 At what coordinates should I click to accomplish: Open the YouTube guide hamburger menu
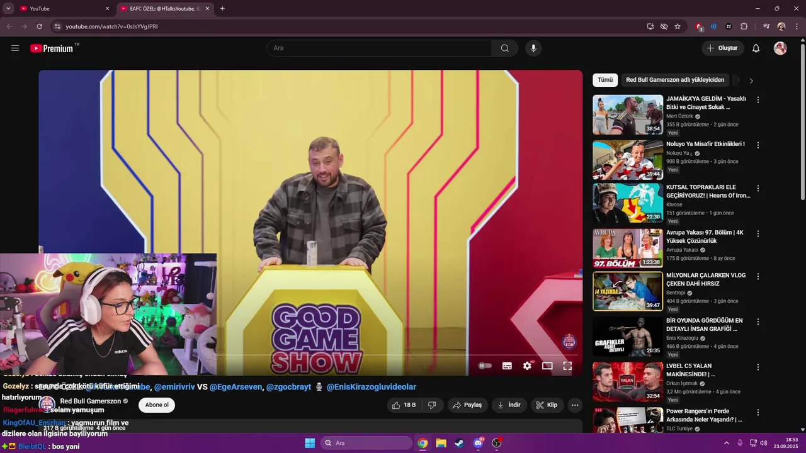(x=15, y=48)
